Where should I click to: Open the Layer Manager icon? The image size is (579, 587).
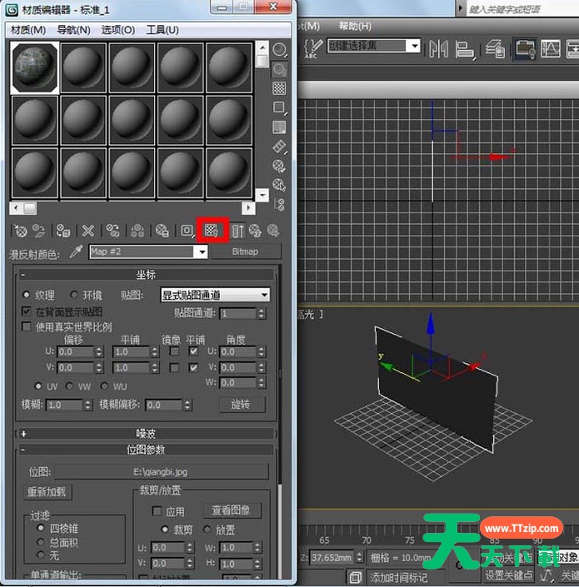pyautogui.click(x=495, y=49)
